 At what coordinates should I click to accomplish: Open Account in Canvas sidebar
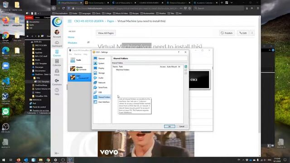click(x=57, y=34)
